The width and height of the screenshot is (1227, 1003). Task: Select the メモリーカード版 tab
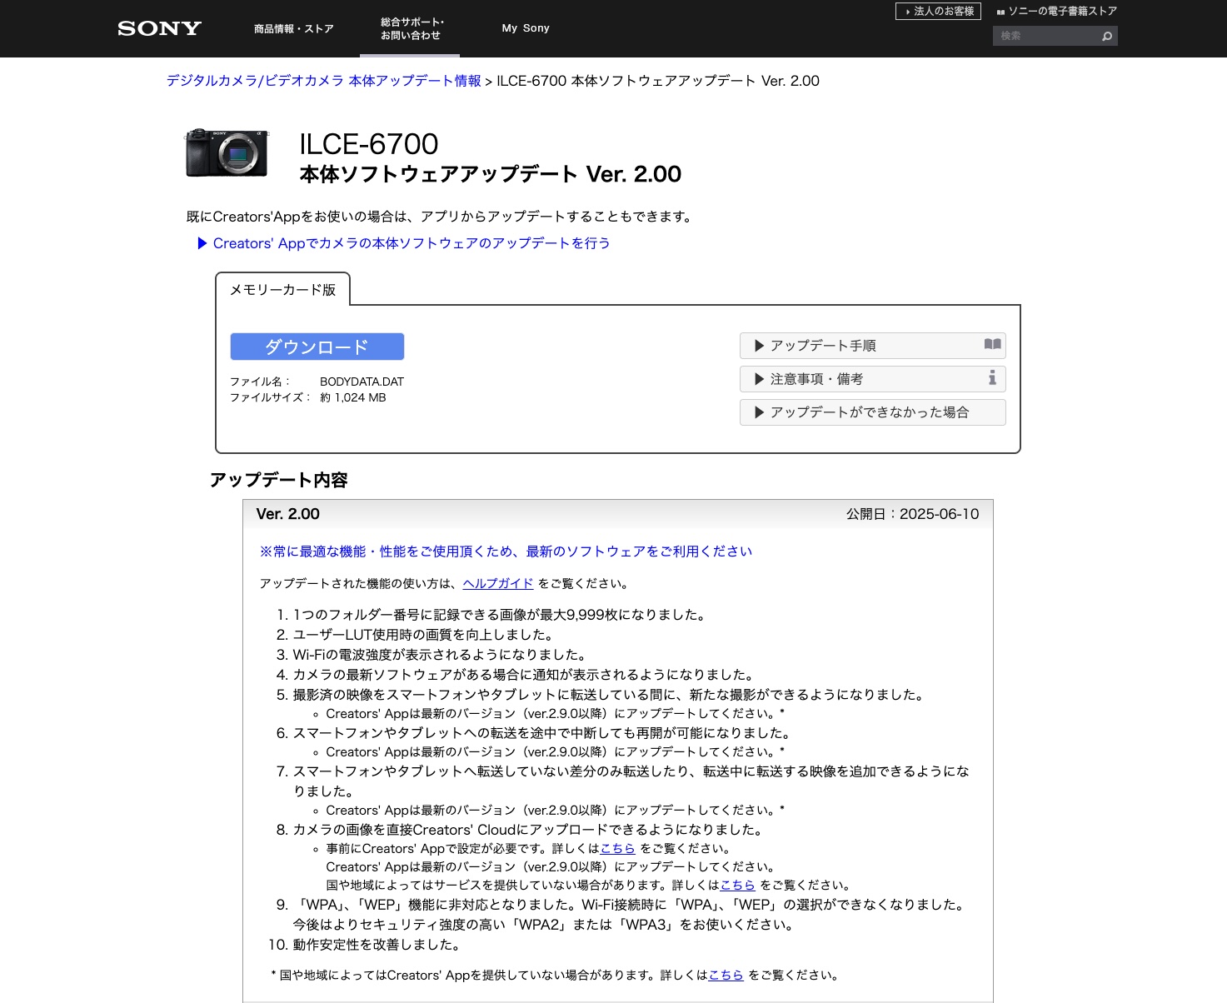coord(282,290)
